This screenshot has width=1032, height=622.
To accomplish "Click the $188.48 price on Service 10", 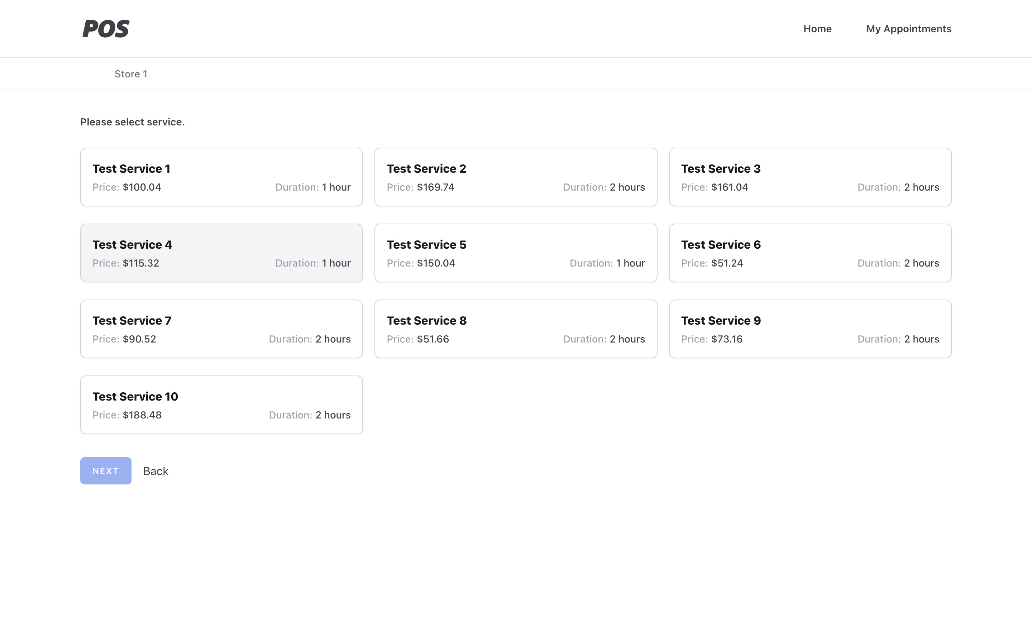I will [142, 415].
